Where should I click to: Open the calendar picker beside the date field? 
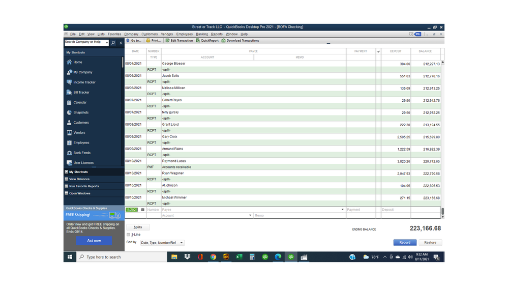click(x=142, y=210)
